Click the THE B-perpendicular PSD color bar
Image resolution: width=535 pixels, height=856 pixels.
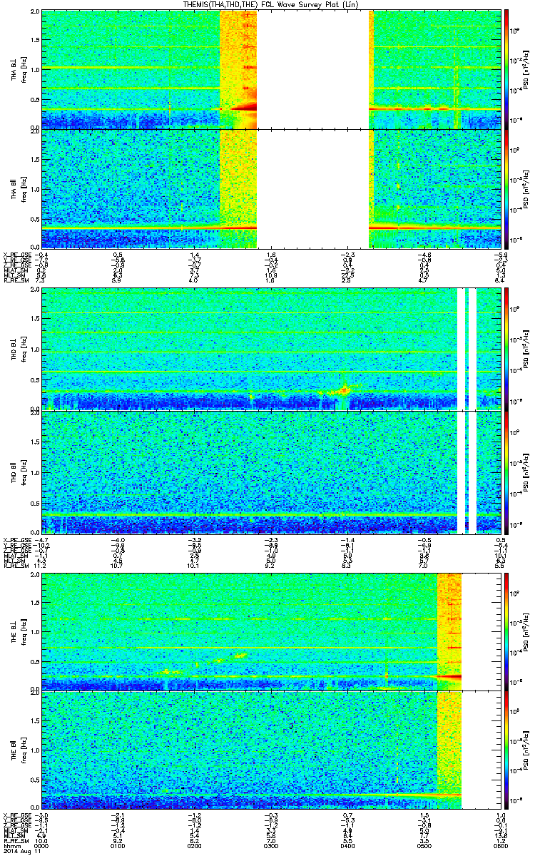[507, 631]
